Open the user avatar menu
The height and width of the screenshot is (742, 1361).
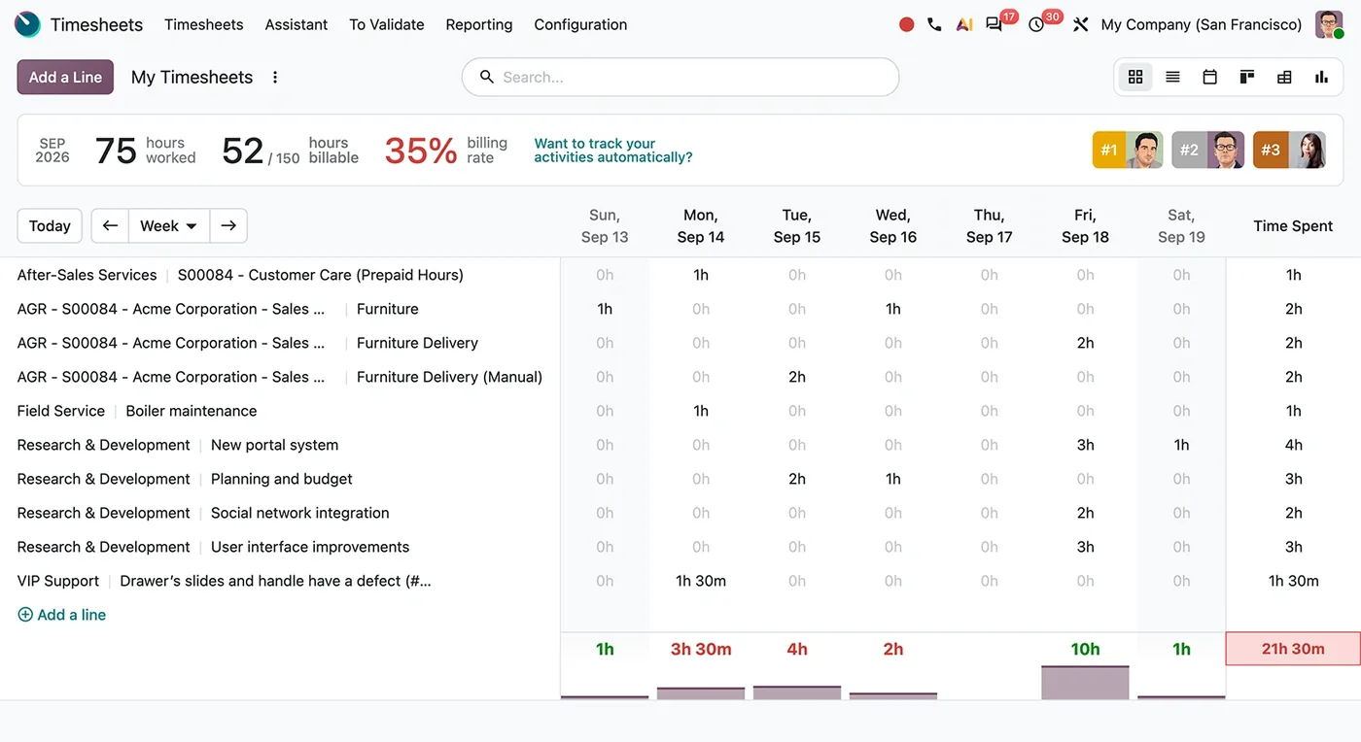tap(1329, 24)
